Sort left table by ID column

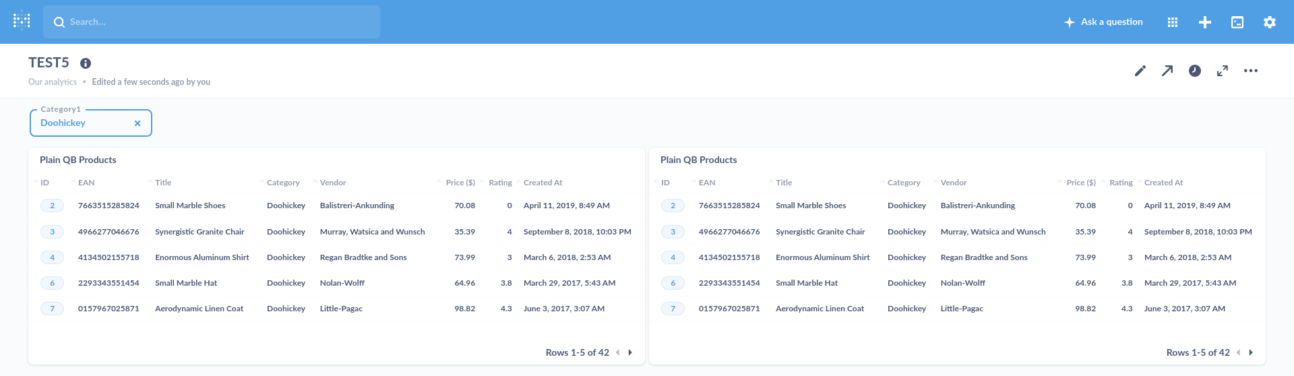click(44, 183)
